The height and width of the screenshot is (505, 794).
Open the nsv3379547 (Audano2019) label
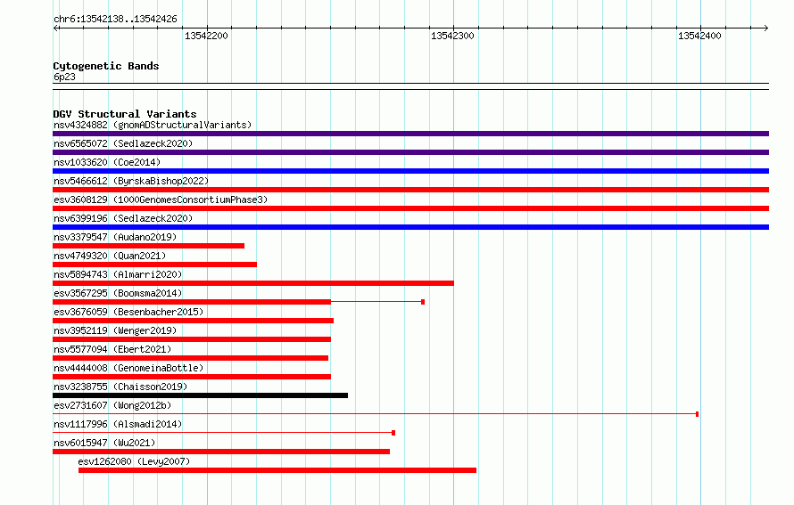coord(115,237)
